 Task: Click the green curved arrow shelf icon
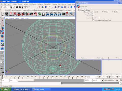39,14
